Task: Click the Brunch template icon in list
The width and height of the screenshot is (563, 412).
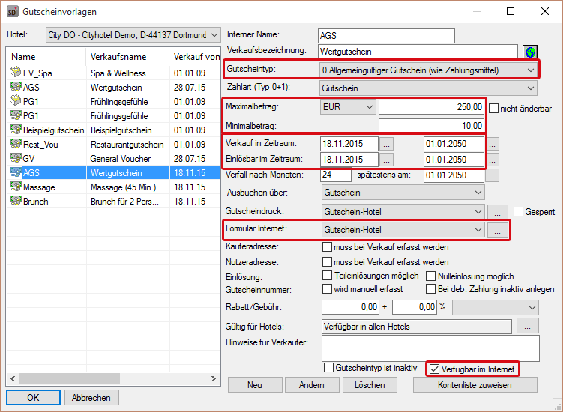Action: pos(15,201)
